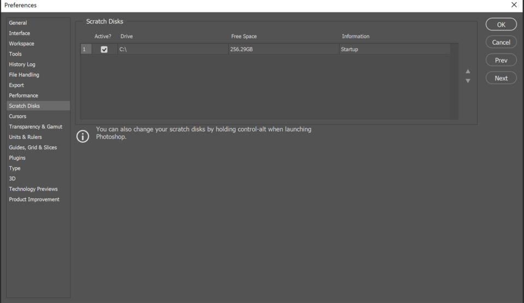The width and height of the screenshot is (524, 303).
Task: Click the info icon beside the hint text
Action: point(82,136)
